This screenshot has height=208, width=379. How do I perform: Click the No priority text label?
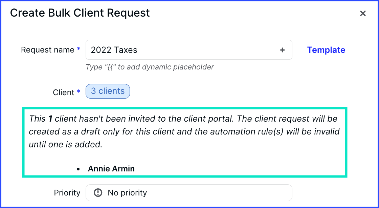[x=127, y=193]
